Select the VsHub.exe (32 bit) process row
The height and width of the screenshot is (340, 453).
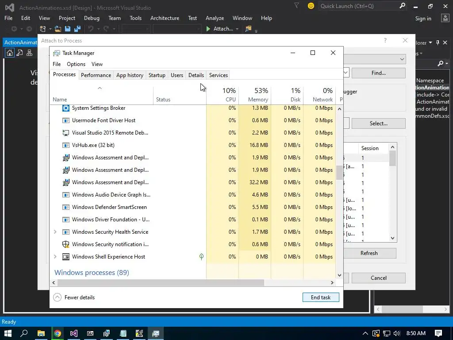(193, 145)
